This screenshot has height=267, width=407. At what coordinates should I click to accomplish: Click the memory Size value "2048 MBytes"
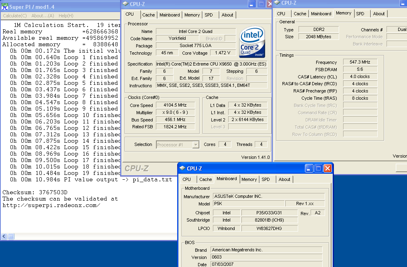[319, 37]
